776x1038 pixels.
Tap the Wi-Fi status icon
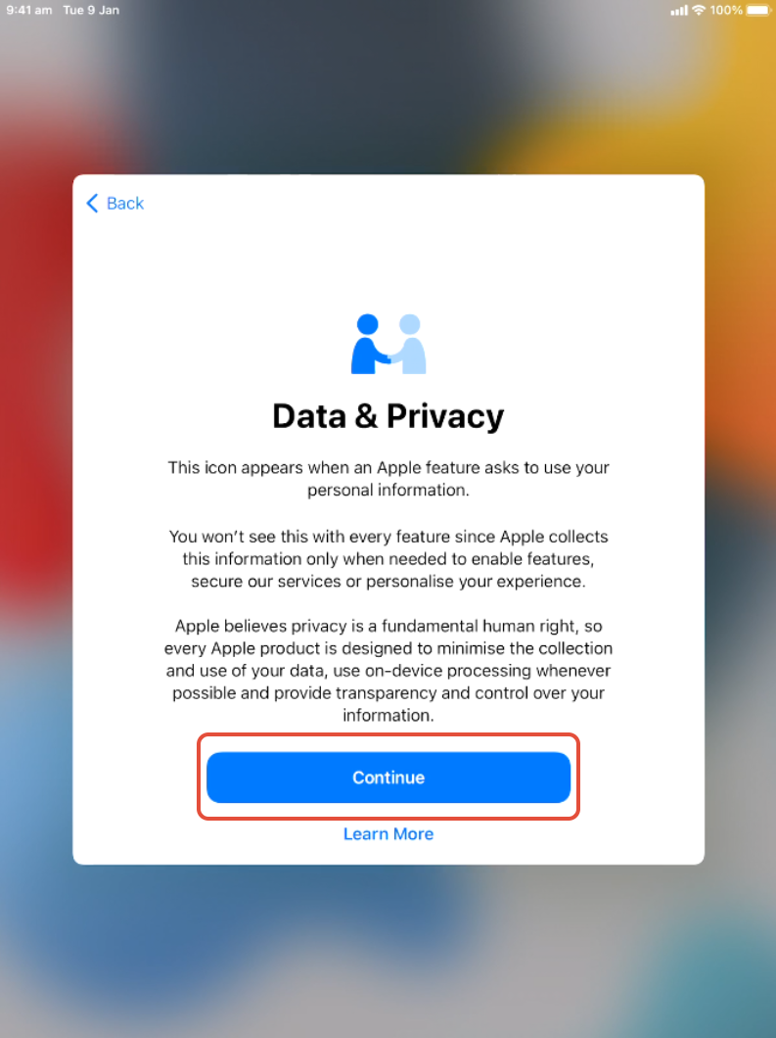pyautogui.click(x=699, y=10)
